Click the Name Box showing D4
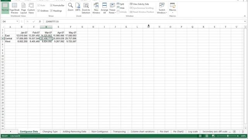The width and height of the screenshot is (248, 139). [9, 22]
